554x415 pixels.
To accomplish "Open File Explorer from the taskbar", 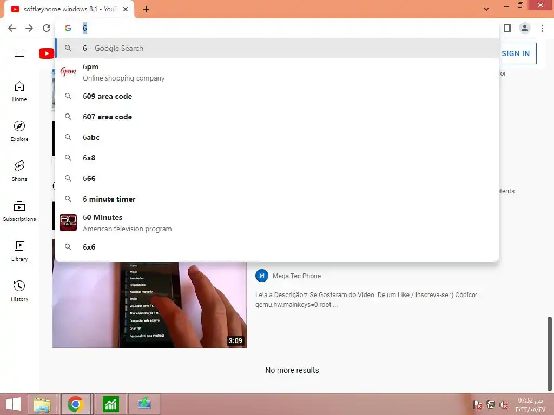I will point(42,404).
